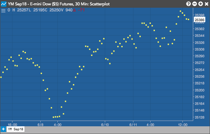Click the minus zoom-out circle icon
Screen dimensions: 210x134
[x=195, y=4]
